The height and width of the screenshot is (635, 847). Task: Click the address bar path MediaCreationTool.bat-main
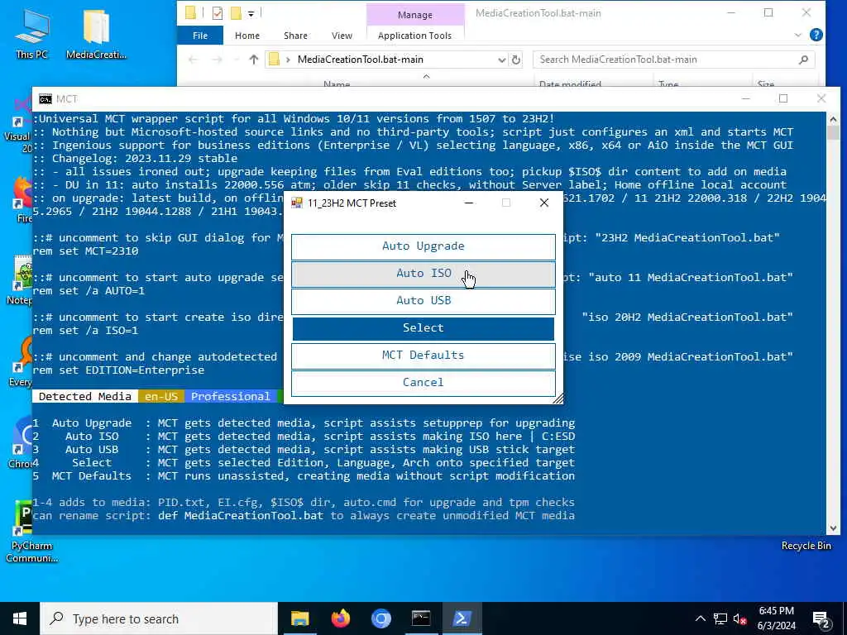click(x=361, y=60)
